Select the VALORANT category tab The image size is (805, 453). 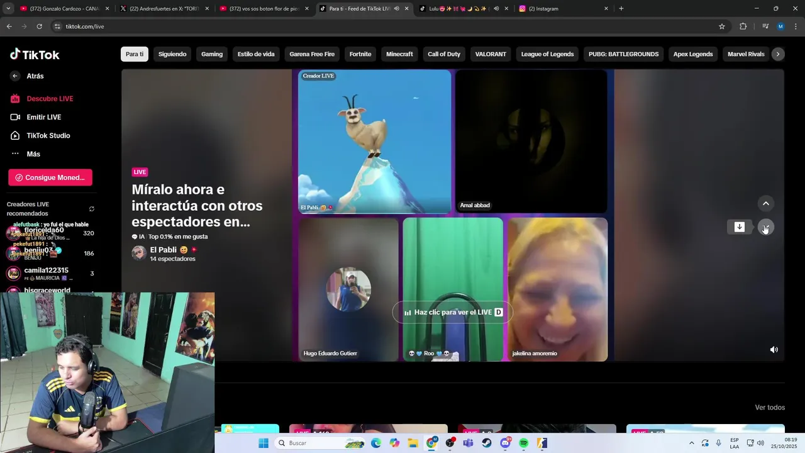[491, 54]
